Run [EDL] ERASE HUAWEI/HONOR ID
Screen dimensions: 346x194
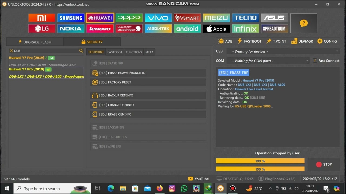148,73
